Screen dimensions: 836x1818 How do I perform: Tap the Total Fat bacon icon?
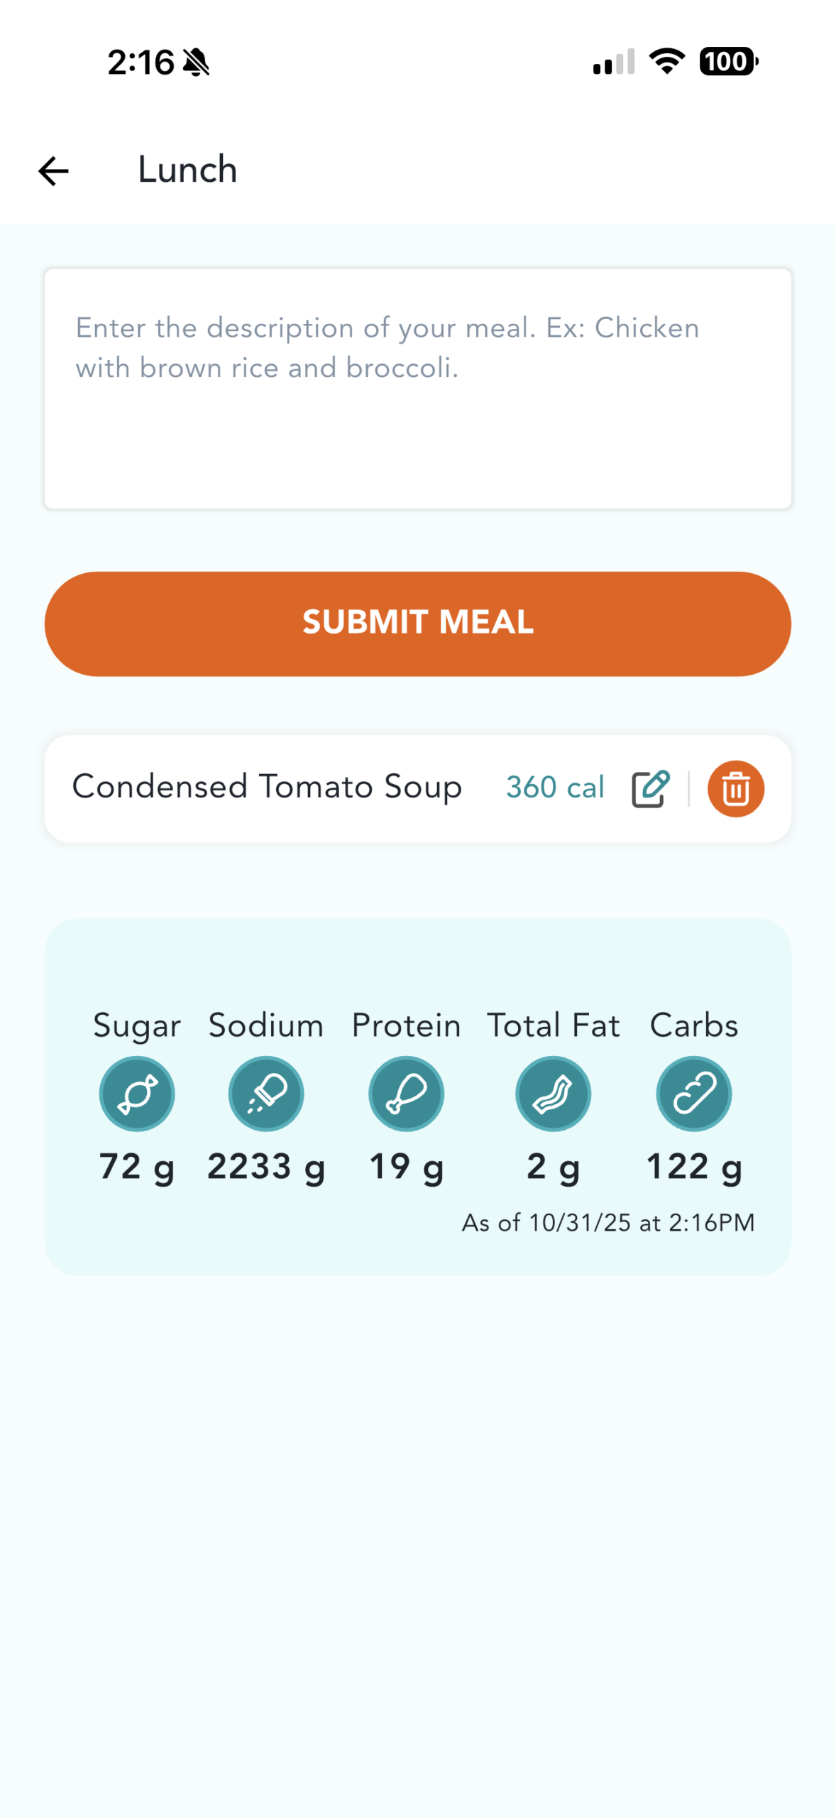(553, 1093)
